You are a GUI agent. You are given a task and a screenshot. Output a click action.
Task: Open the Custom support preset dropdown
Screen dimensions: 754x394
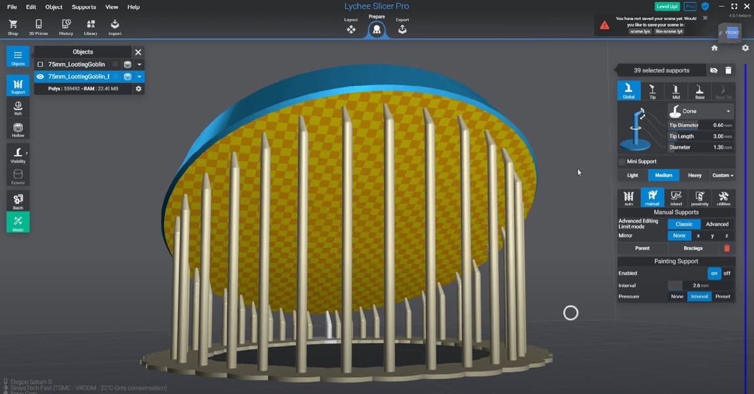(x=723, y=176)
